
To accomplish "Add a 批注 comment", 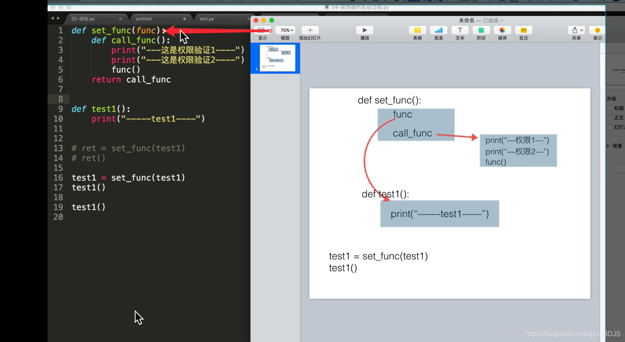I will 524,30.
